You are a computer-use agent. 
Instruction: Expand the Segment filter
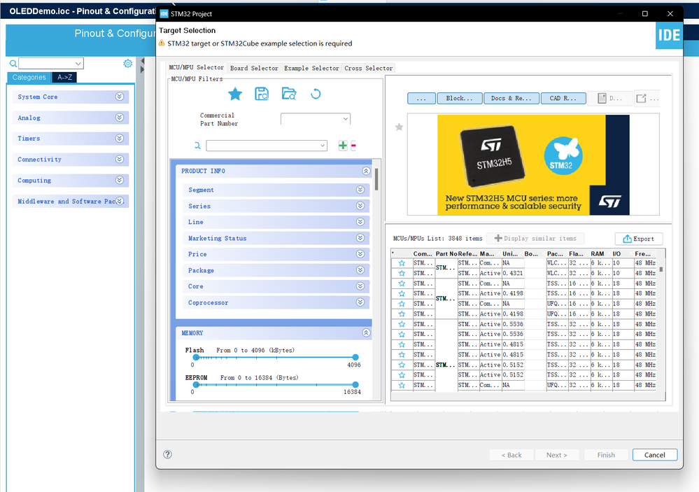click(x=360, y=190)
